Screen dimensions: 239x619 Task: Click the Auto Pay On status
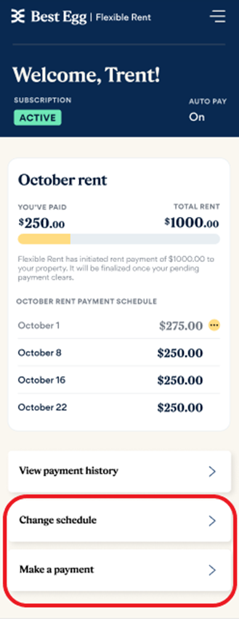(196, 117)
